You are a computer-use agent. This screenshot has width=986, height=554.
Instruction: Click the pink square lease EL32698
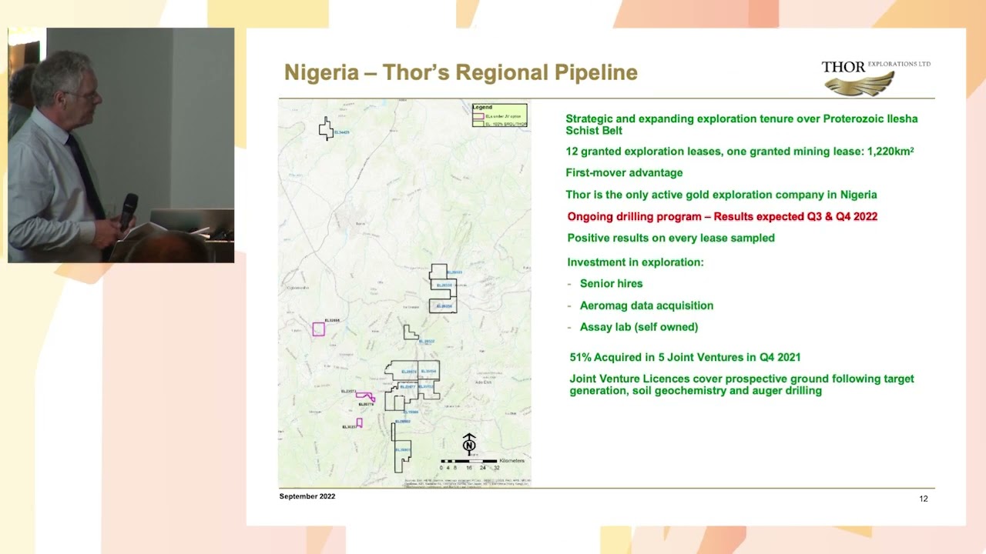pos(319,329)
